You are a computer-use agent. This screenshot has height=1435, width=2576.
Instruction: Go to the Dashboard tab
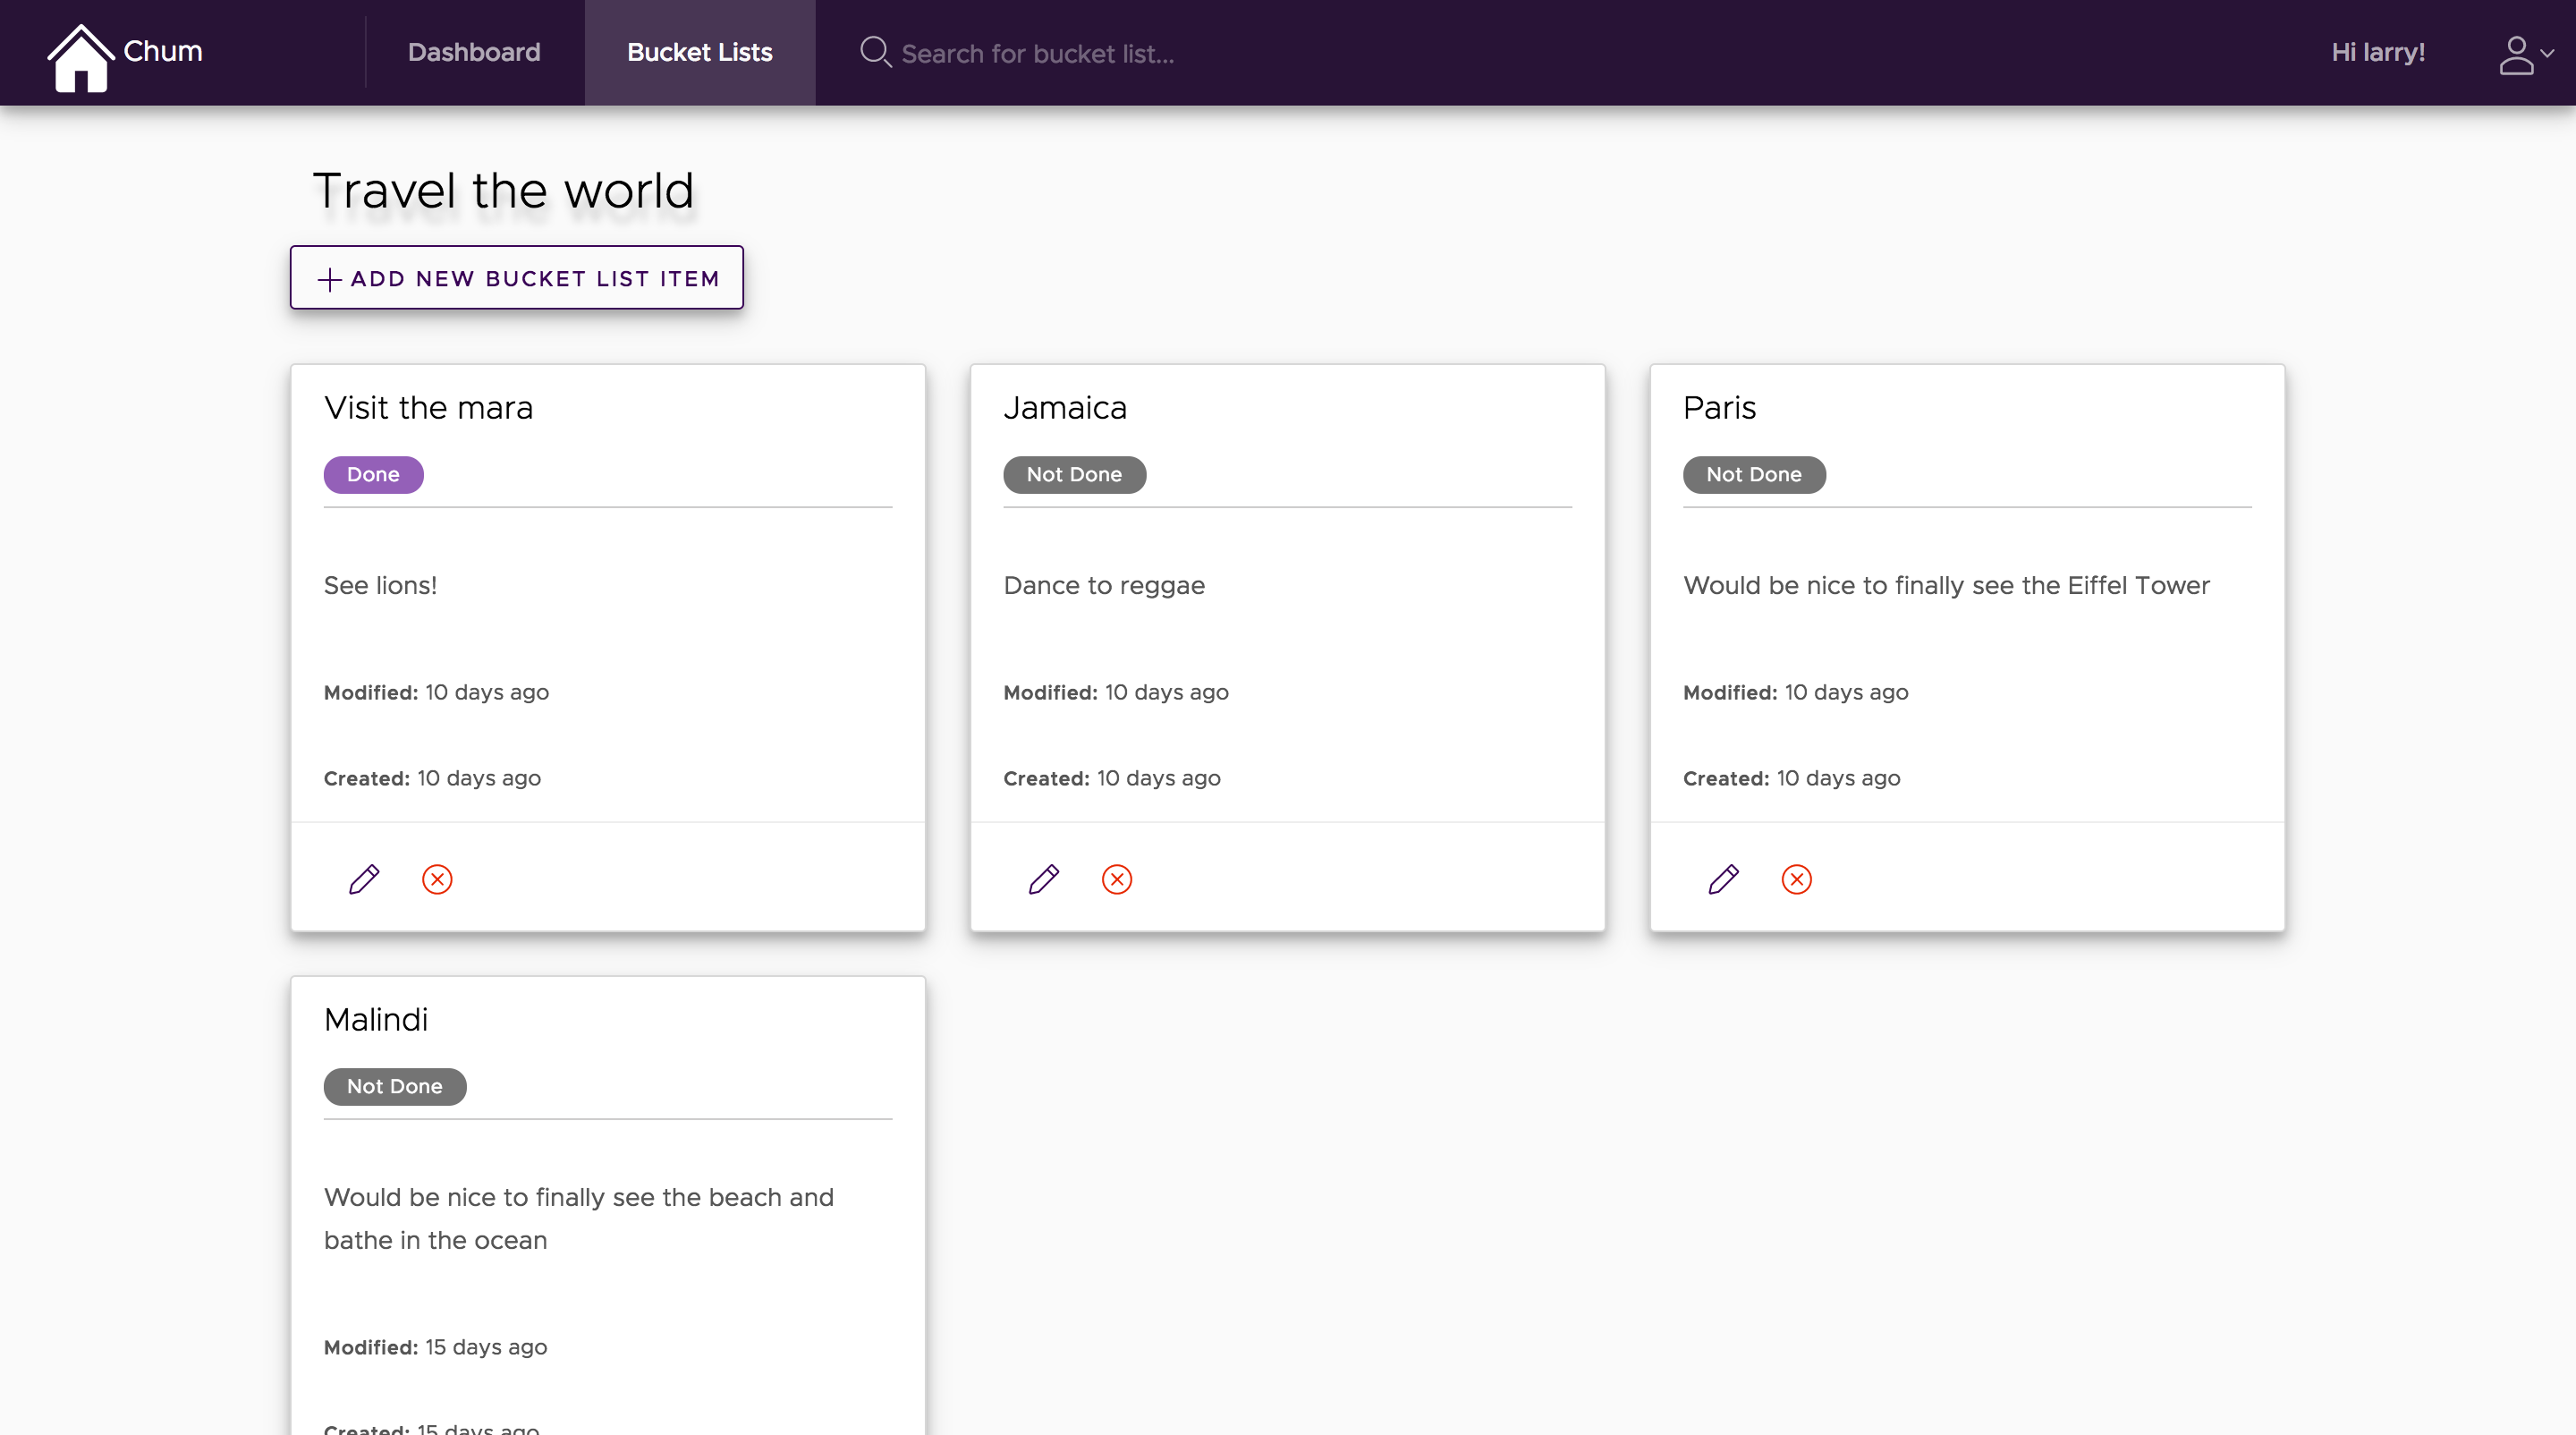pos(474,52)
